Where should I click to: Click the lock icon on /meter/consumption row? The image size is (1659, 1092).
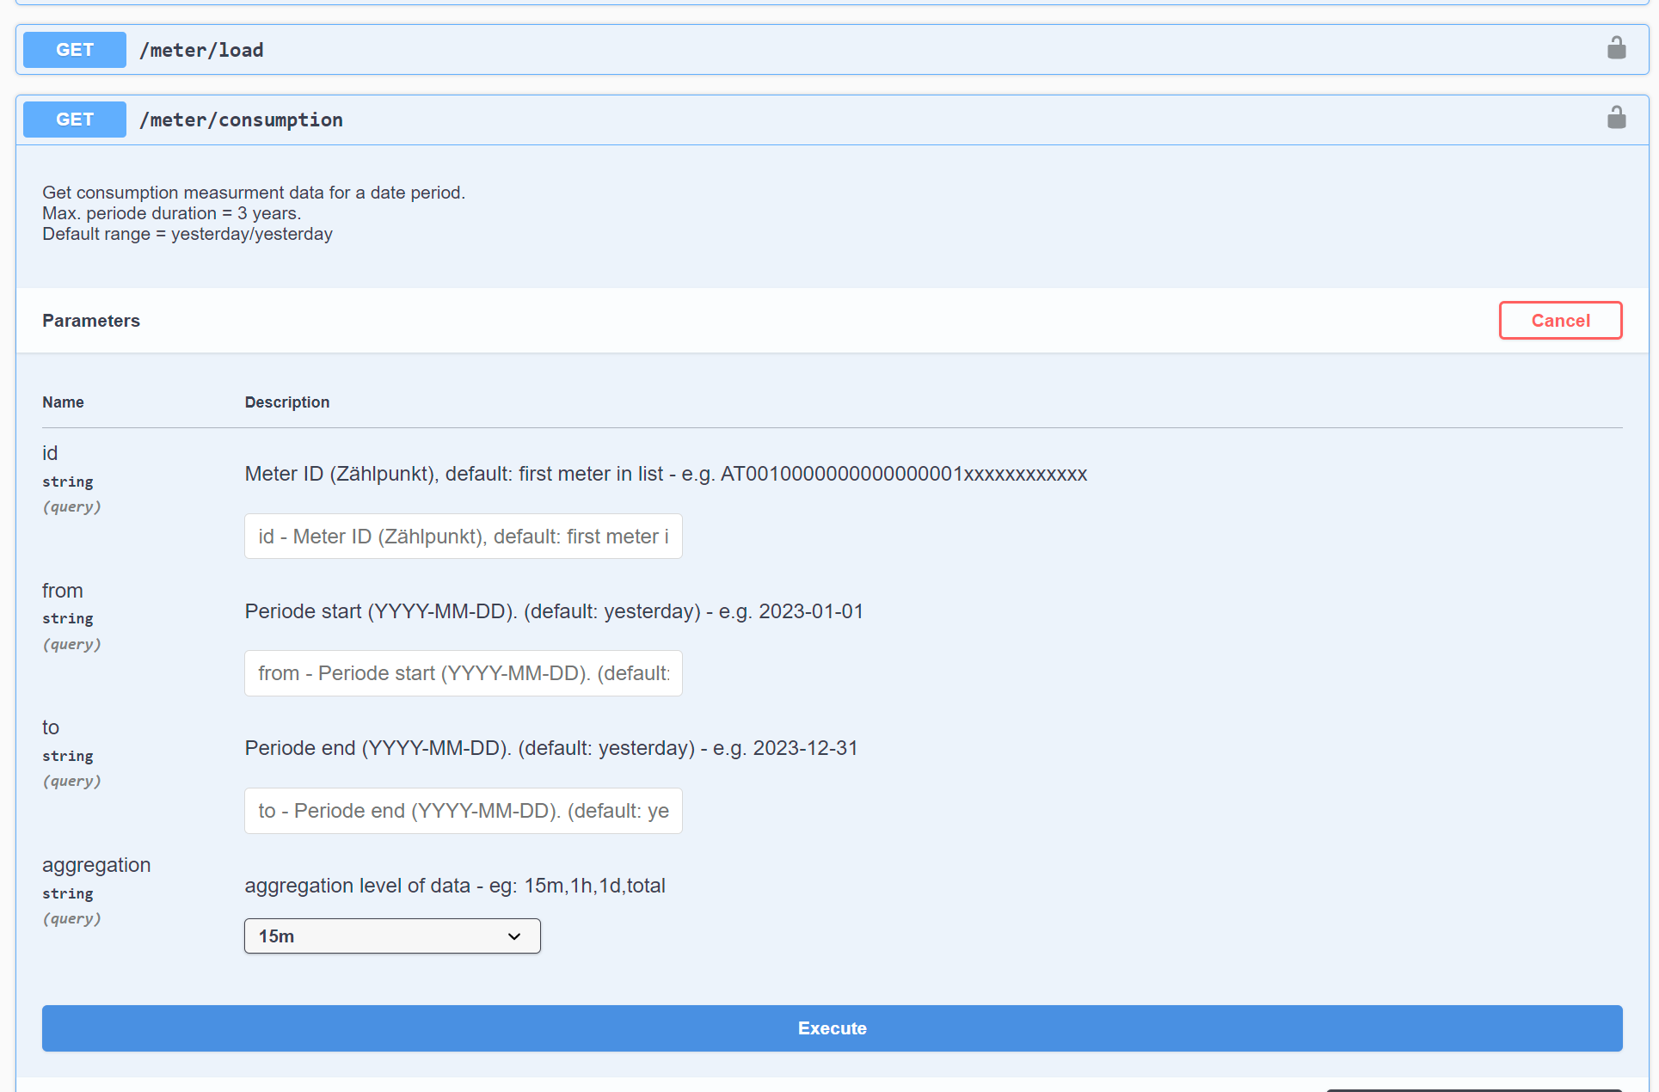pos(1616,118)
